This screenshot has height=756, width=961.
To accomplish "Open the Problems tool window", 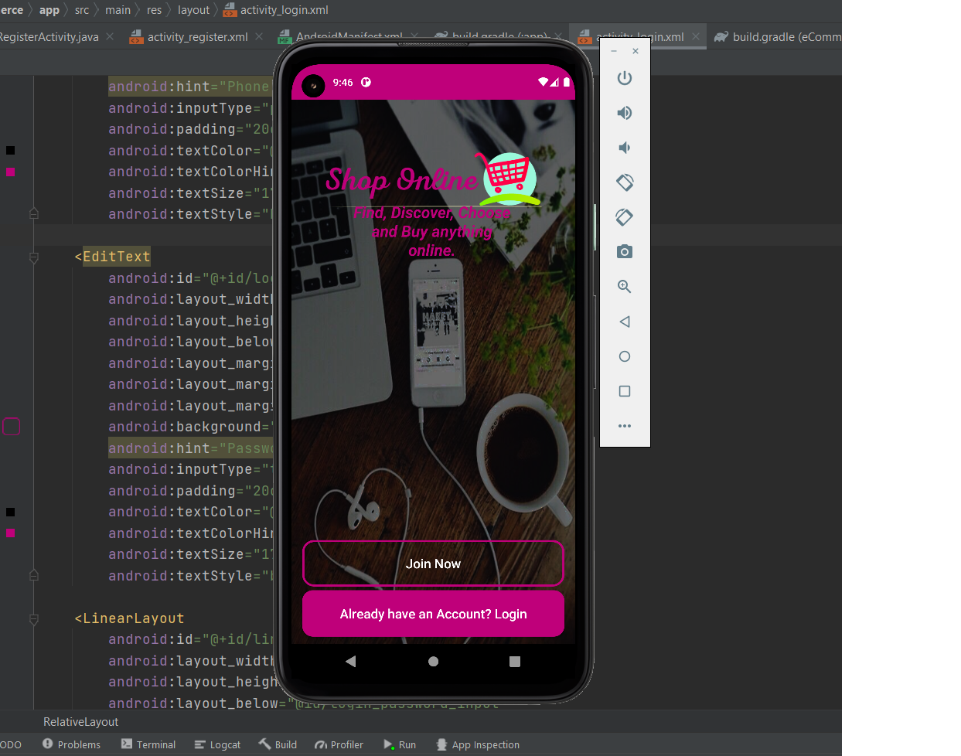I will click(x=71, y=744).
